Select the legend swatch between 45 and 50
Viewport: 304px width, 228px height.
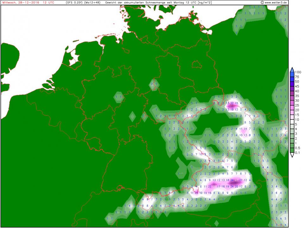point(292,83)
